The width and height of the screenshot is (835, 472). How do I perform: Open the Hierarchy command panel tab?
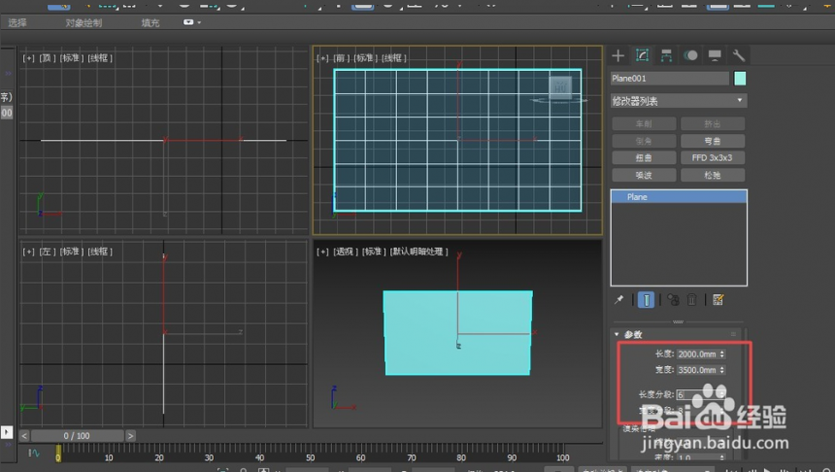tap(666, 55)
